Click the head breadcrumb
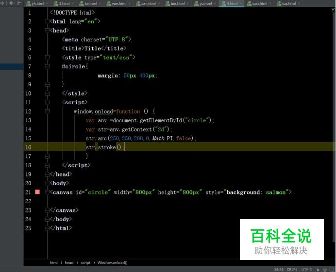 (x=69, y=263)
